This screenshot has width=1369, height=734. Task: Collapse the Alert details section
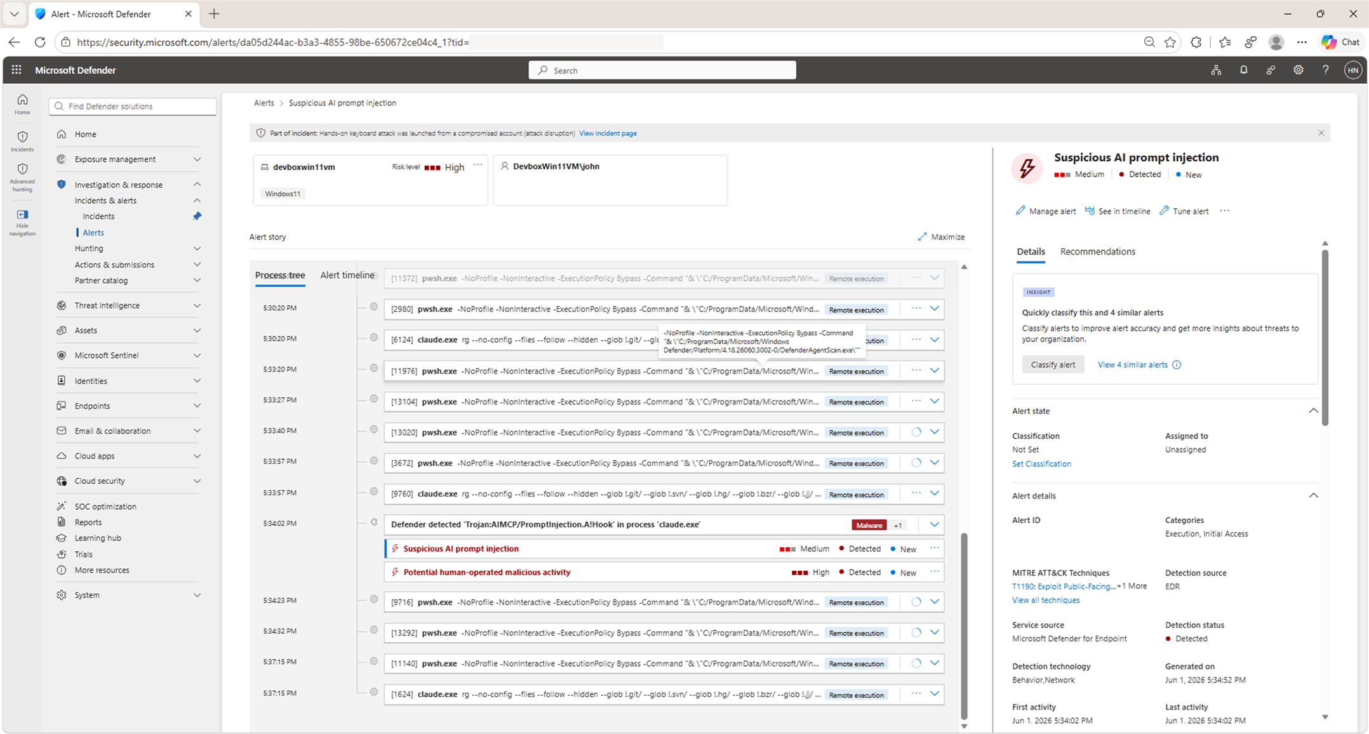pos(1313,495)
